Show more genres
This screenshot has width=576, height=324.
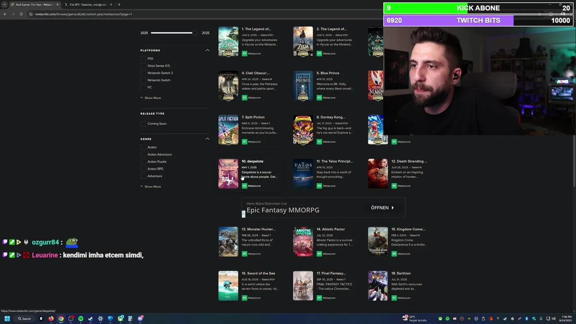click(x=150, y=186)
